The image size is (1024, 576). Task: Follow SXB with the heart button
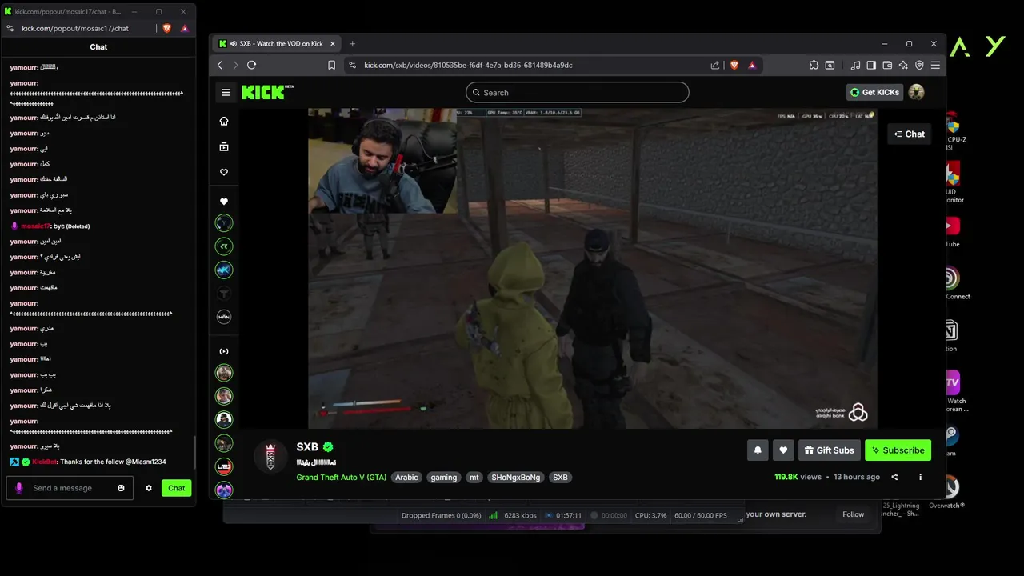(783, 450)
